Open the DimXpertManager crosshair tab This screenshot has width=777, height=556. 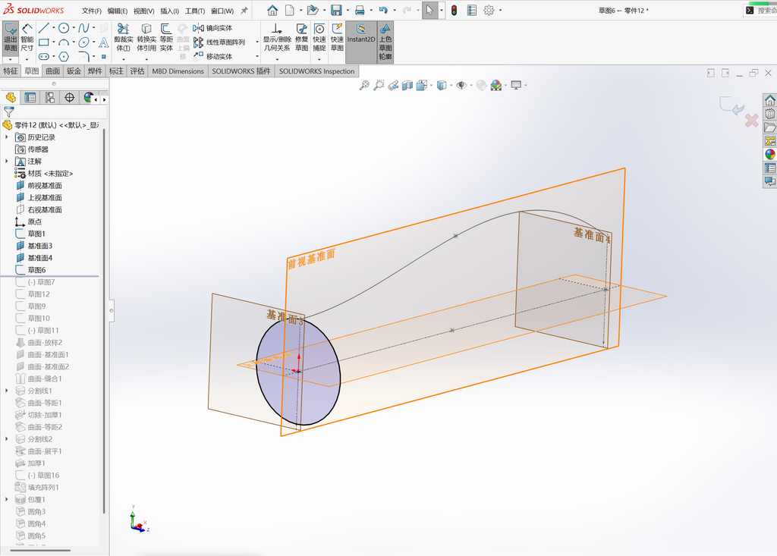point(69,98)
